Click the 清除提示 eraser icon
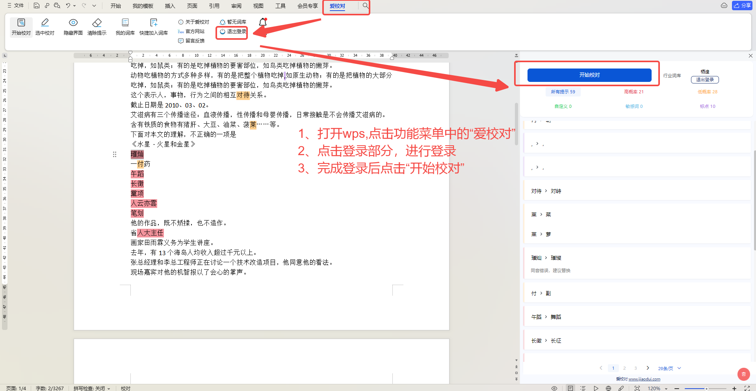Image resolution: width=756 pixels, height=391 pixels. tap(97, 27)
